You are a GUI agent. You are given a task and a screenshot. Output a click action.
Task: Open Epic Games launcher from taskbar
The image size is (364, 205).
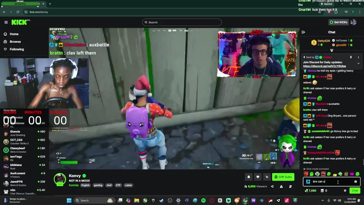point(153,200)
